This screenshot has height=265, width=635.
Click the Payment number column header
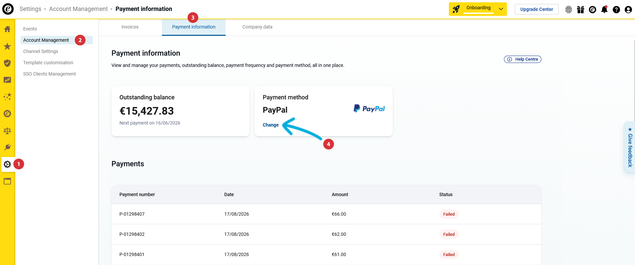137,194
